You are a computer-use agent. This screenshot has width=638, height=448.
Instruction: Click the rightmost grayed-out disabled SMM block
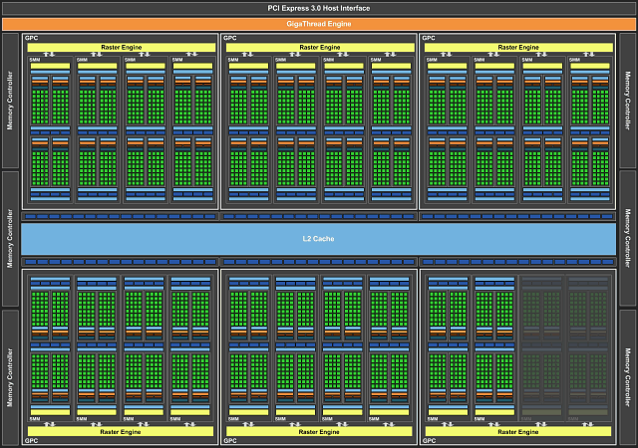click(589, 343)
